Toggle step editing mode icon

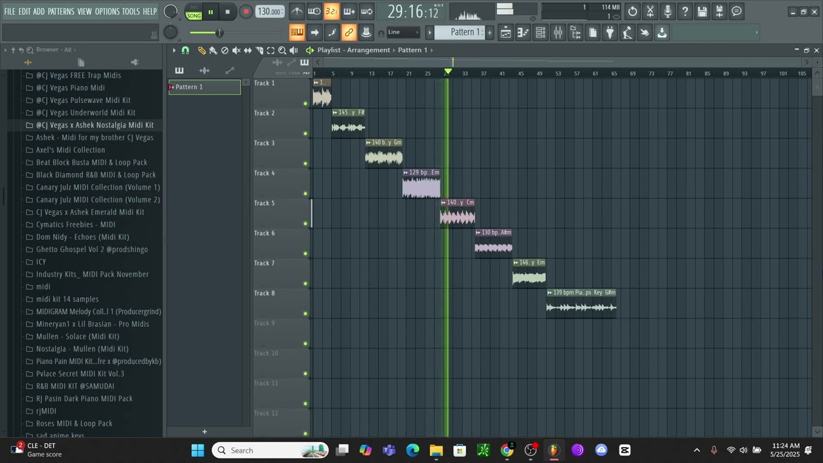pyautogui.click(x=331, y=32)
